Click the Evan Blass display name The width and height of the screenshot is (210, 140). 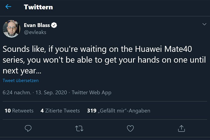[x=37, y=25]
